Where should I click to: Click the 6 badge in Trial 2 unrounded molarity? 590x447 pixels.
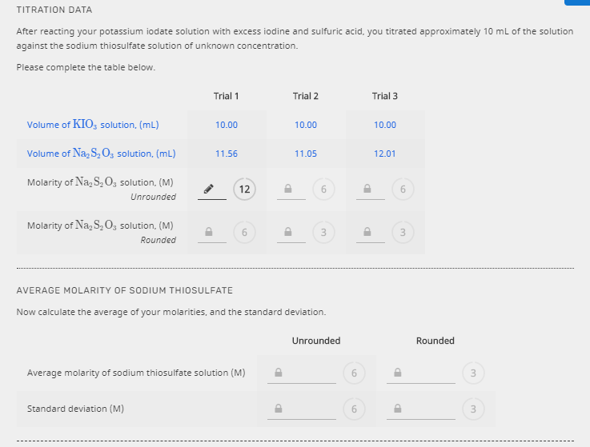[x=323, y=190]
